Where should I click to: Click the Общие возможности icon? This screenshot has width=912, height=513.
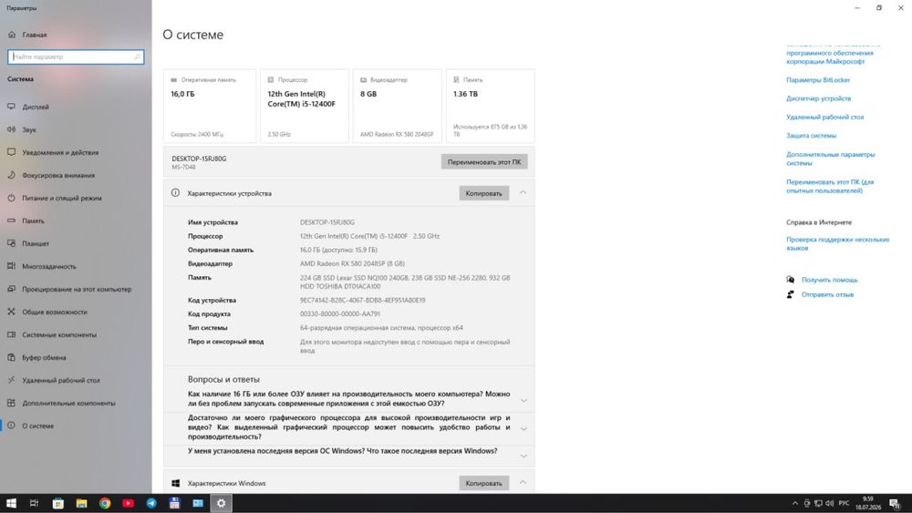12,312
